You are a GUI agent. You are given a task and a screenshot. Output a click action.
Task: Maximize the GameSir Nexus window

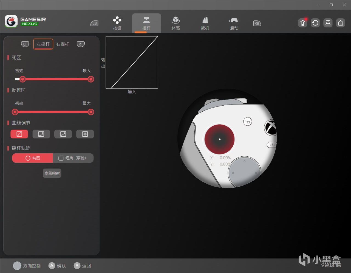(x=331, y=5)
